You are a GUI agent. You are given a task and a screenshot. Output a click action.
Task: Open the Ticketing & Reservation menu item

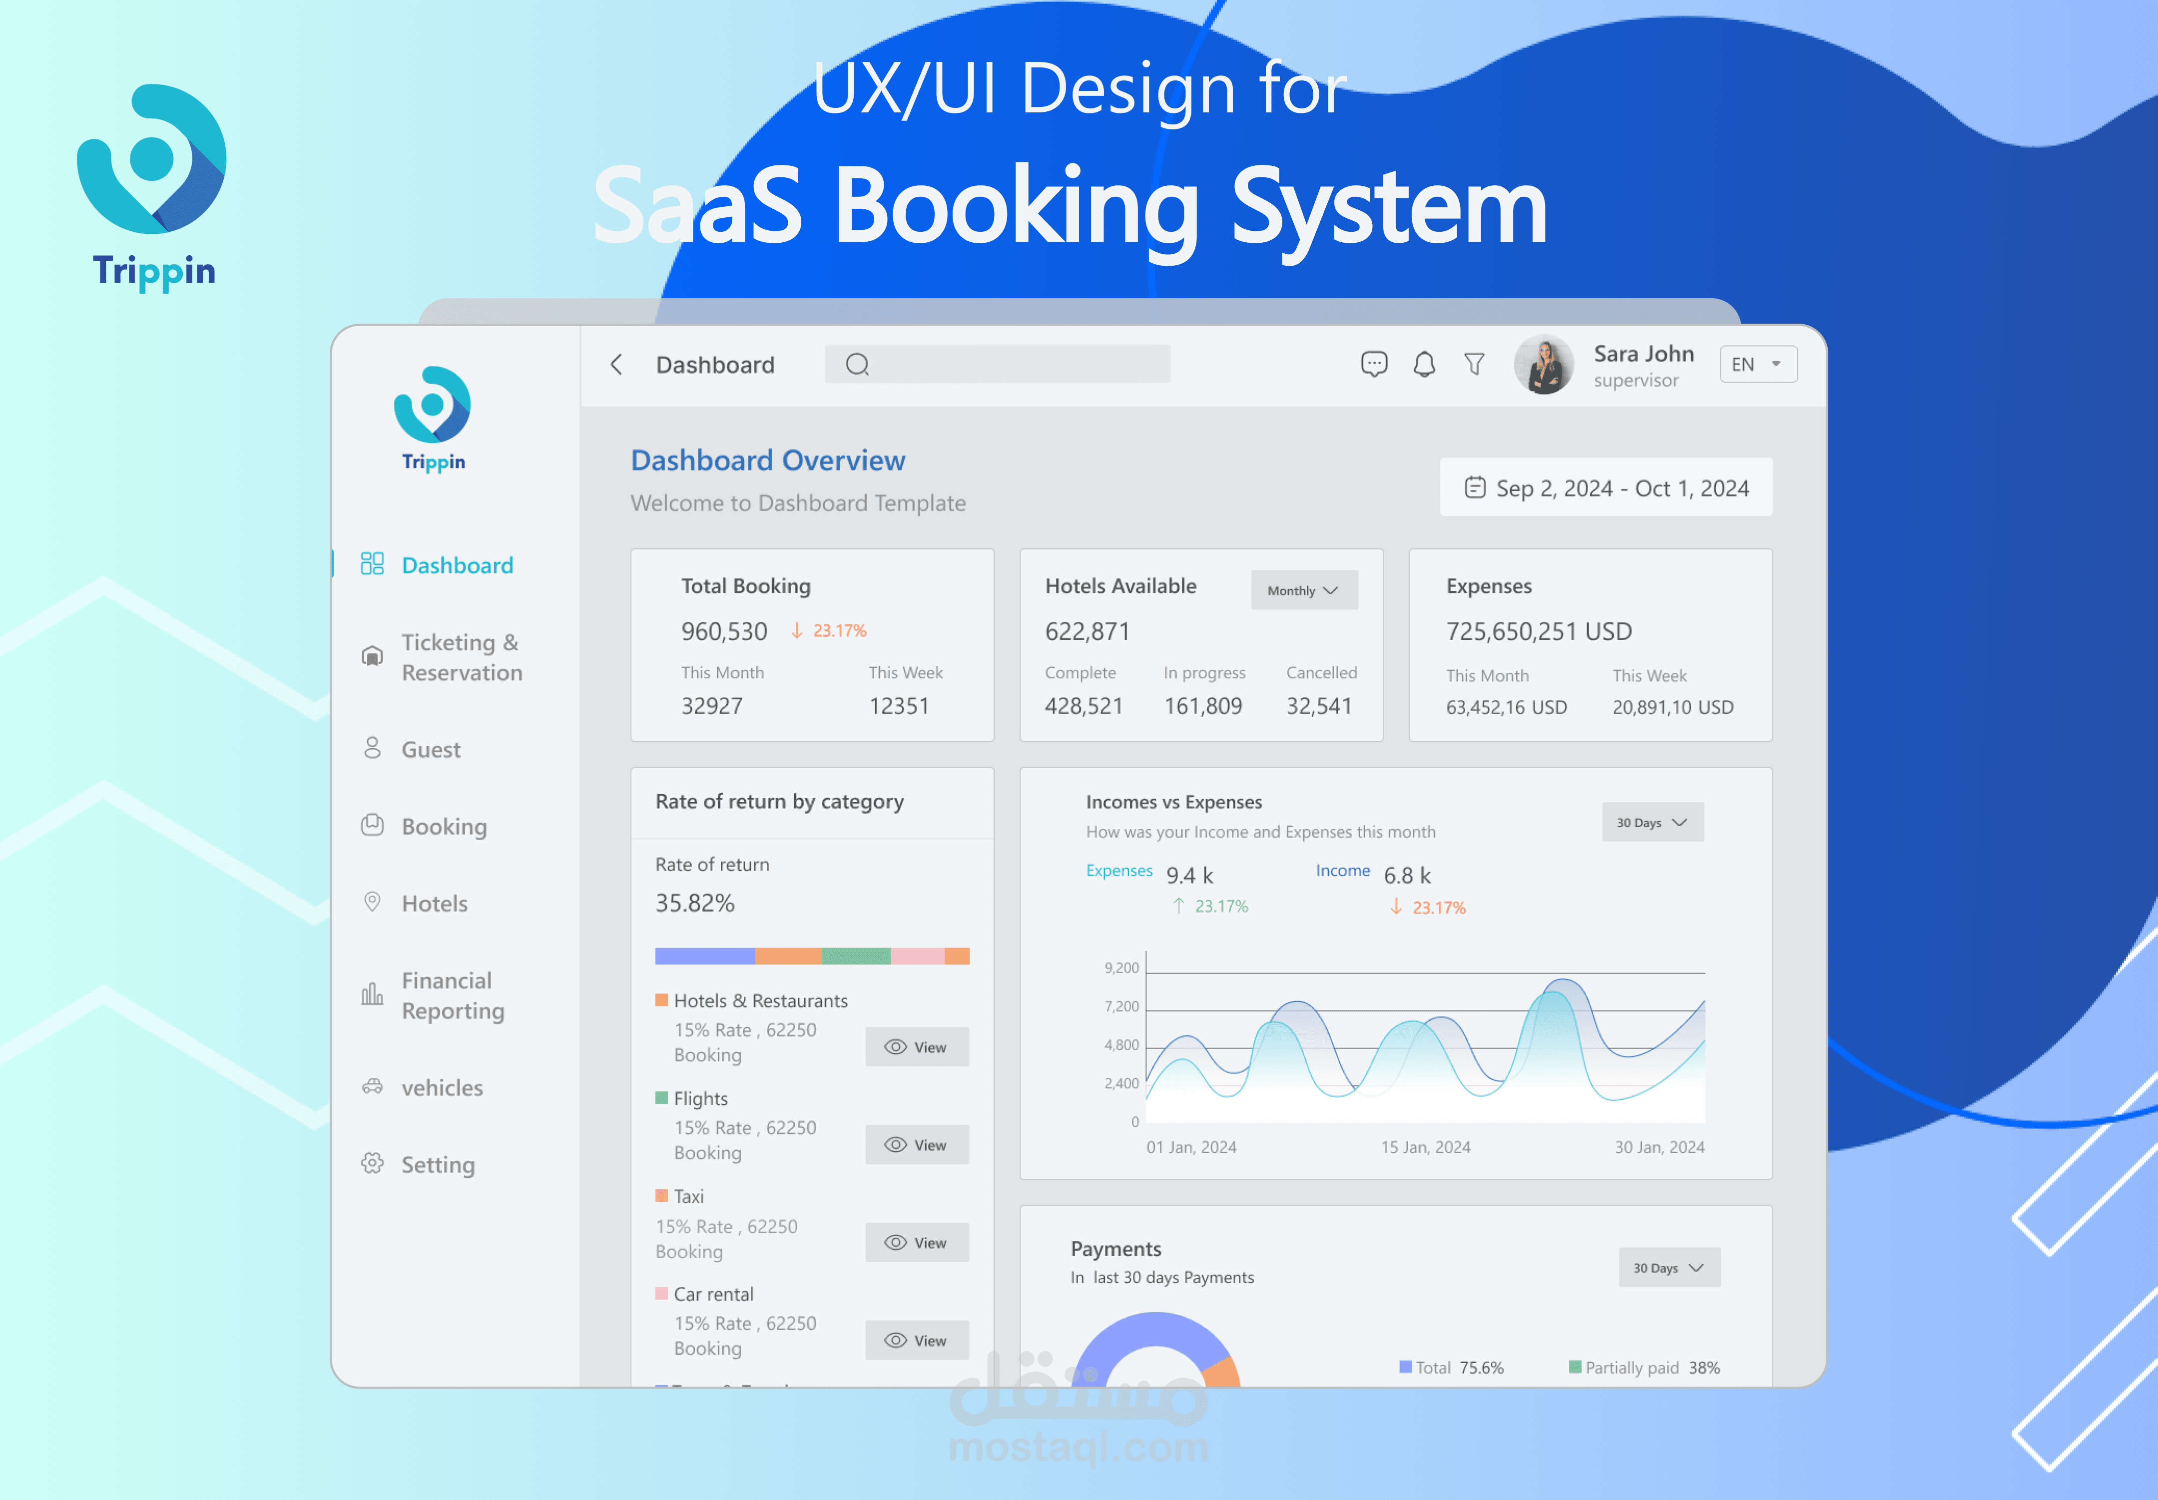coord(461,657)
